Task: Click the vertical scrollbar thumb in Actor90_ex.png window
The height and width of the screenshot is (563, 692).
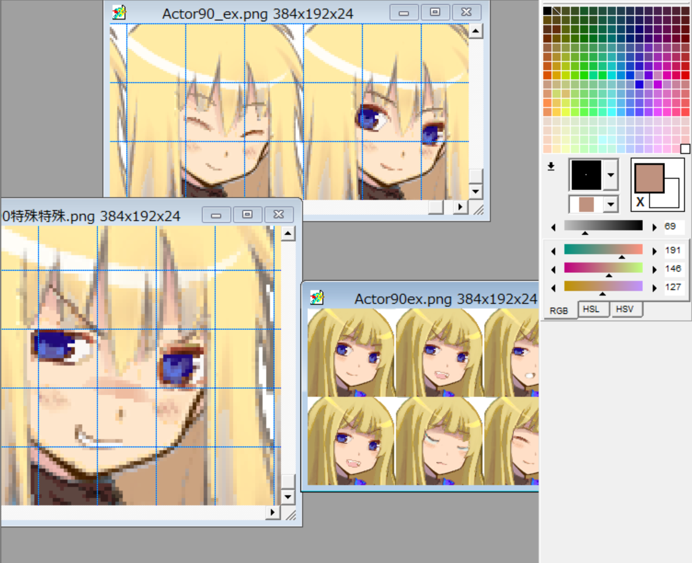Action: tap(475, 175)
